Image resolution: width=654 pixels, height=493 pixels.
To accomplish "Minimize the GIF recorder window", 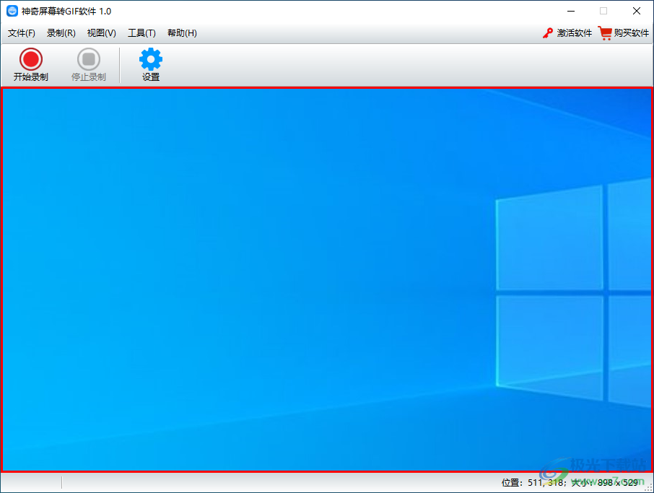I will pos(570,11).
